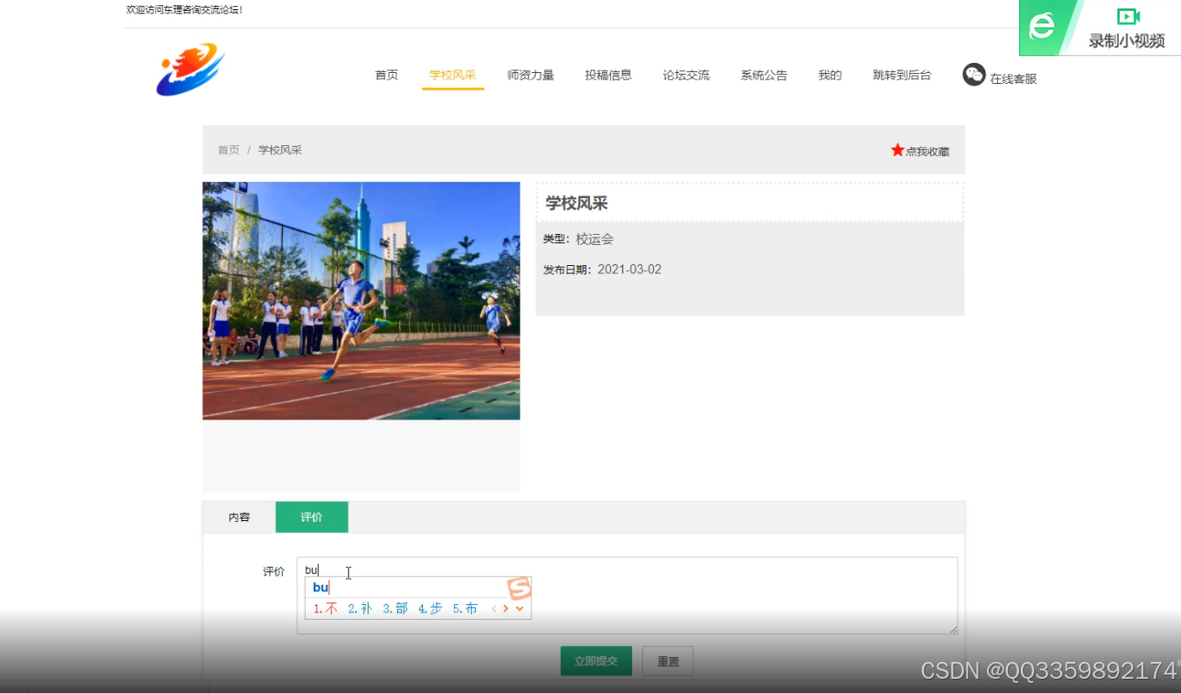Click the green browser e logo
The height and width of the screenshot is (693, 1181).
pos(1042,27)
